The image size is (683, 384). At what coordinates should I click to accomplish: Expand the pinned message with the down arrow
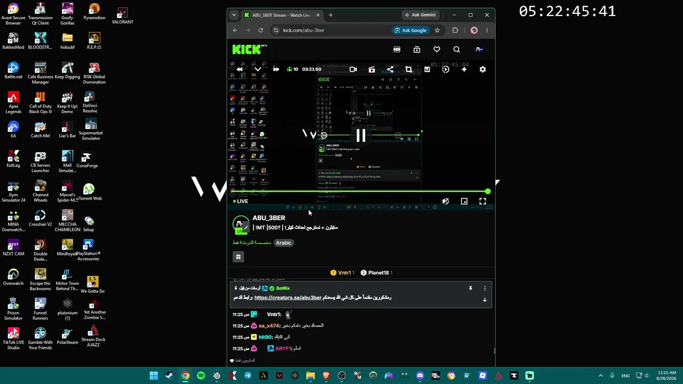click(x=485, y=300)
